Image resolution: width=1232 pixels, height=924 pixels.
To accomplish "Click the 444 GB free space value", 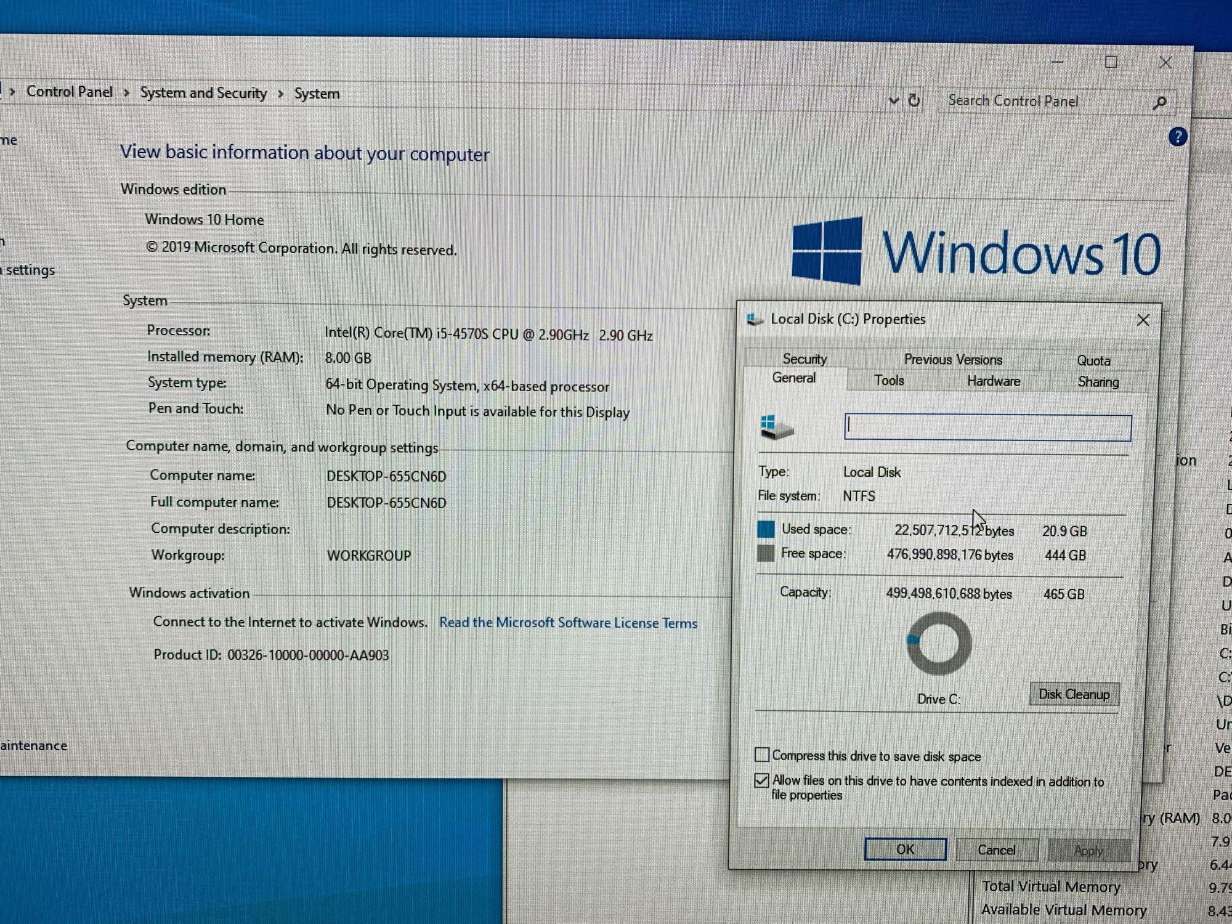I will coord(1065,555).
